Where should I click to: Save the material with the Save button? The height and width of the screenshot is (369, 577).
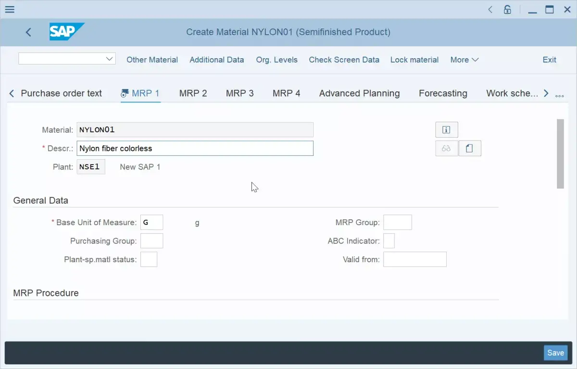tap(555, 353)
